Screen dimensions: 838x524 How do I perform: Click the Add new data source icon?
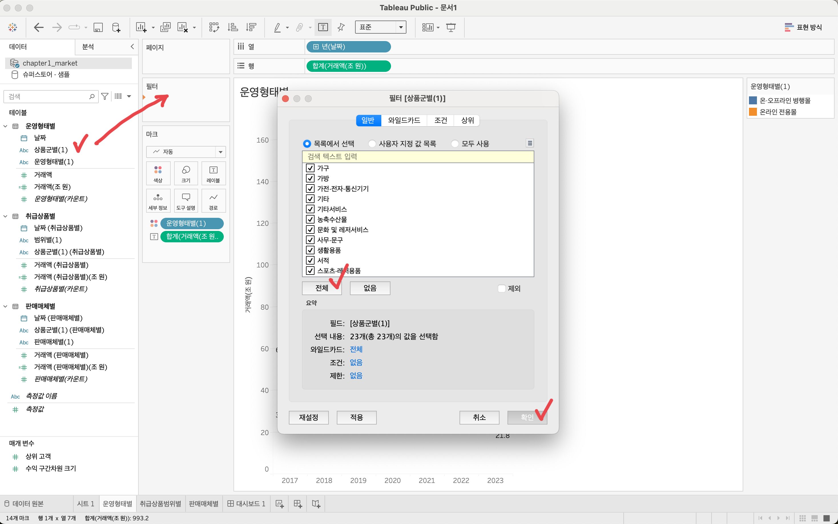(x=116, y=27)
